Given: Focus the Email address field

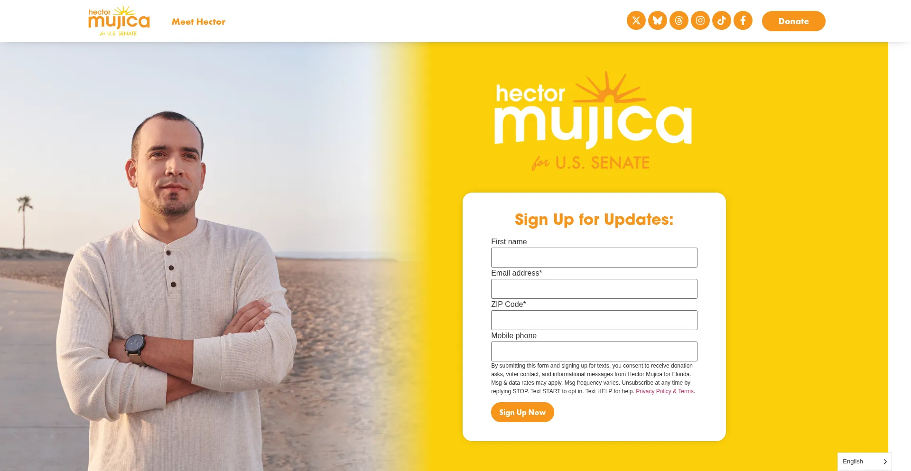Looking at the screenshot, I should click(x=594, y=289).
